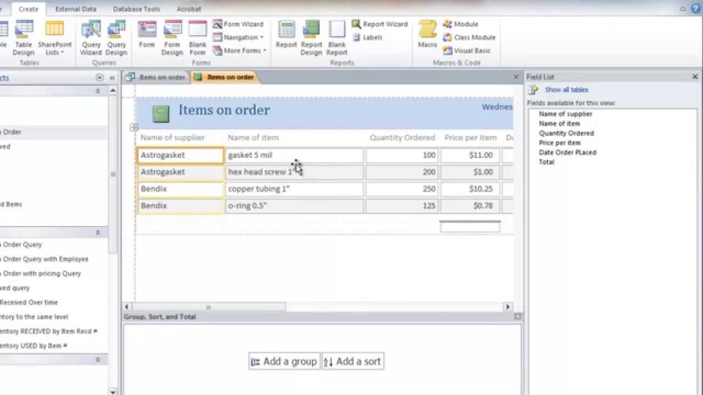This screenshot has height=395, width=703.
Task: Select gasket 5 mil cell
Action: pyautogui.click(x=294, y=155)
